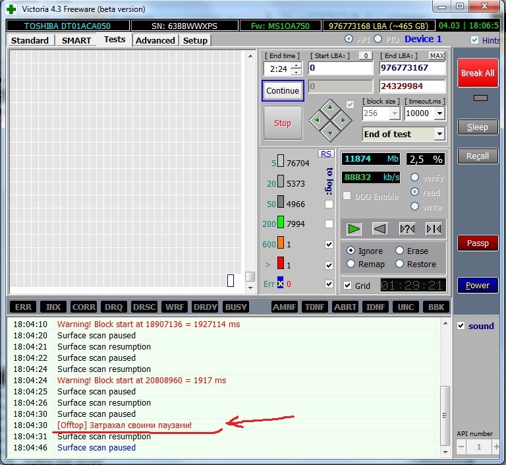The height and width of the screenshot is (465, 506).
Task: Expand the timeout ms dropdown
Action: click(439, 113)
